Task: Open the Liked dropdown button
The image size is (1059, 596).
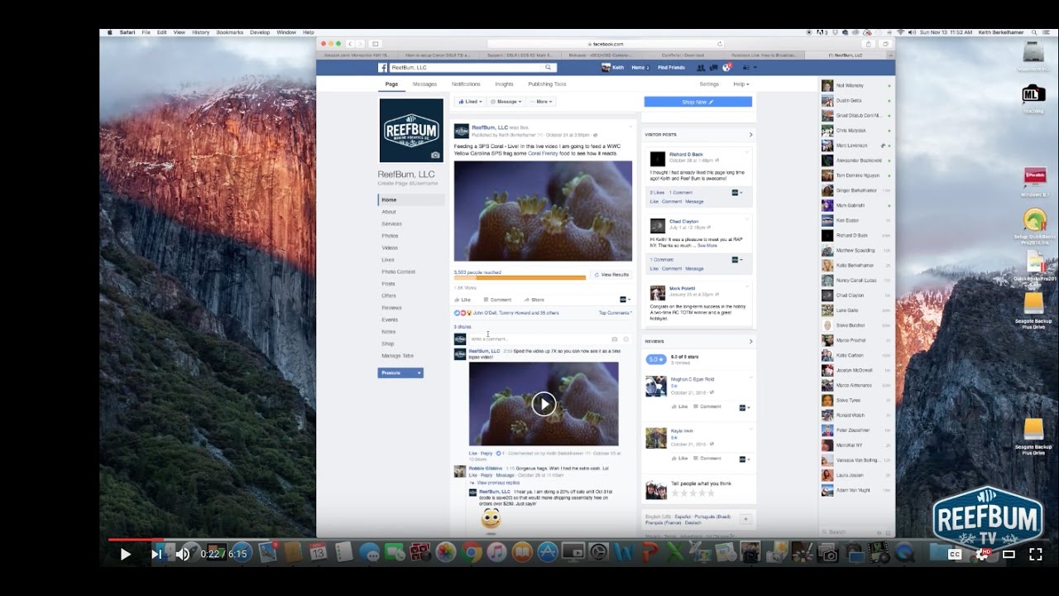Action: (470, 101)
